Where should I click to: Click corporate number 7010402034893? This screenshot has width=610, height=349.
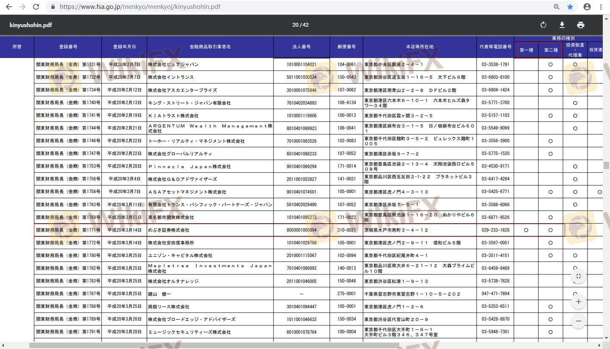coord(301,103)
